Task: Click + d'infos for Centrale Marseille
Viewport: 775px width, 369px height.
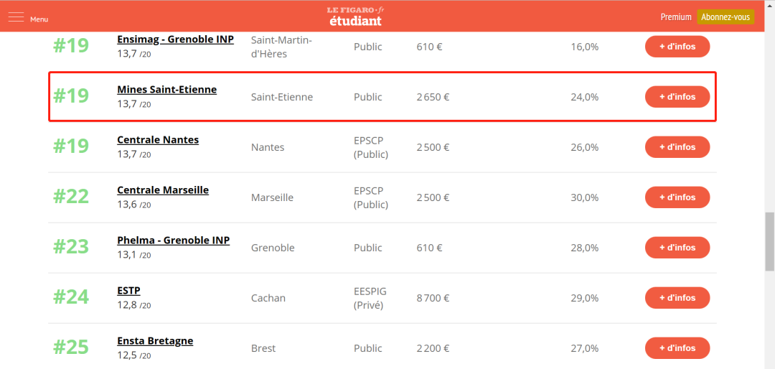Action: pyautogui.click(x=677, y=197)
